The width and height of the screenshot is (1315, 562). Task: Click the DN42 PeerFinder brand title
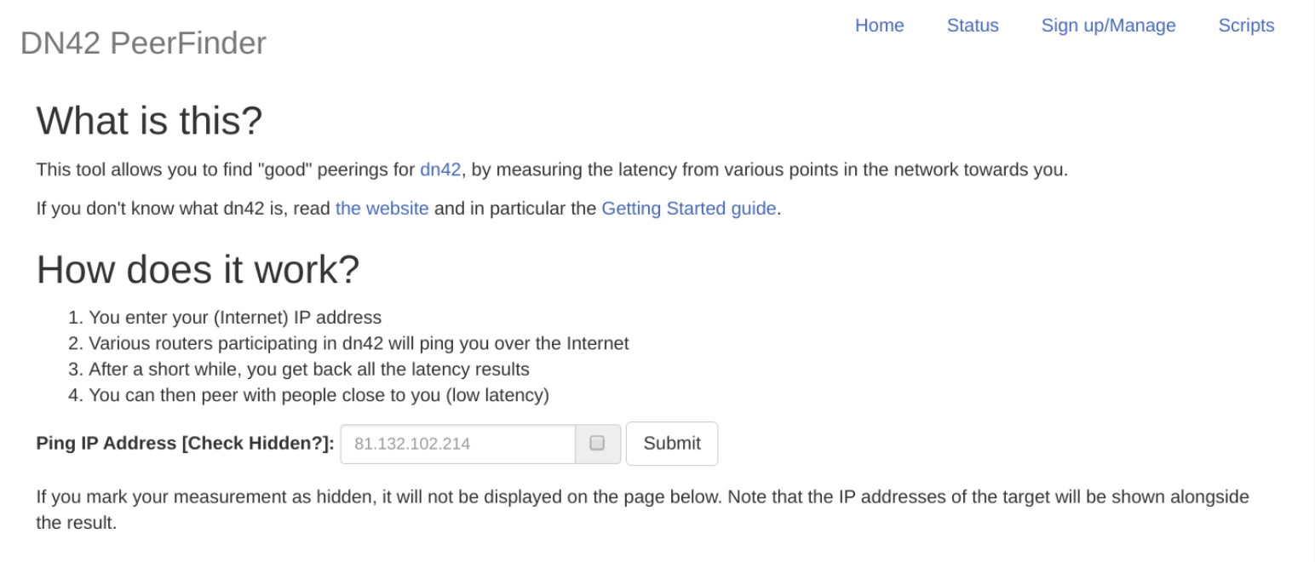tap(143, 43)
